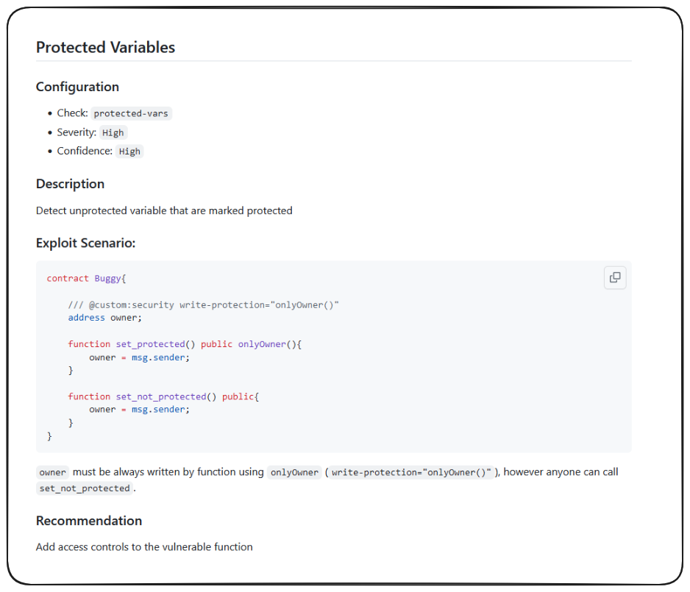Screen dimensions: 690x592
Task: Click the Confidence High code label
Action: point(129,151)
